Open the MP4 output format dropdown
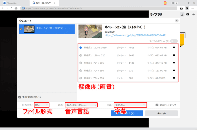The width and height of the screenshot is (197, 130). [42, 105]
